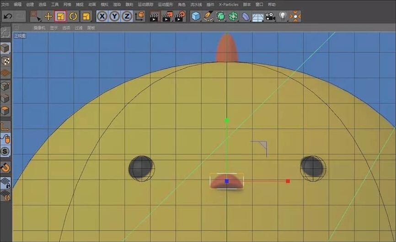
Task: Open the 运动图形 menu
Action: (x=166, y=4)
